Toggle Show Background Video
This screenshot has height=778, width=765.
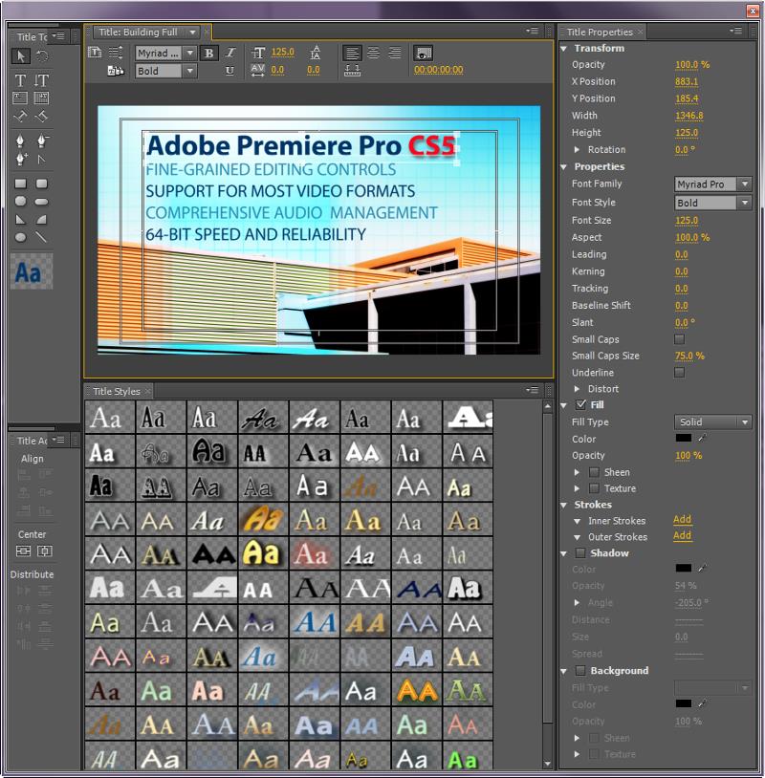coord(423,53)
